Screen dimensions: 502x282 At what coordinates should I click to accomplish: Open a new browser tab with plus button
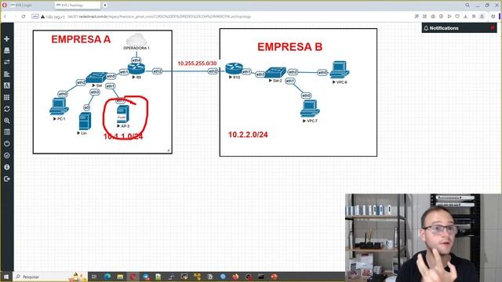click(x=104, y=5)
